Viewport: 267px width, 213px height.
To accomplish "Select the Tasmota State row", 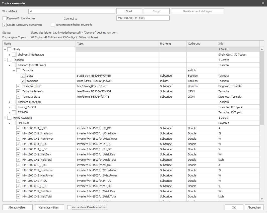I will [x=131, y=97].
